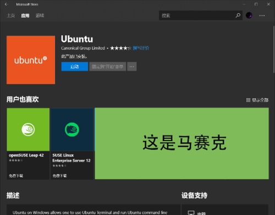Click SUSE Enterprise Server free download label
The width and height of the screenshot is (275, 215).
(59, 176)
